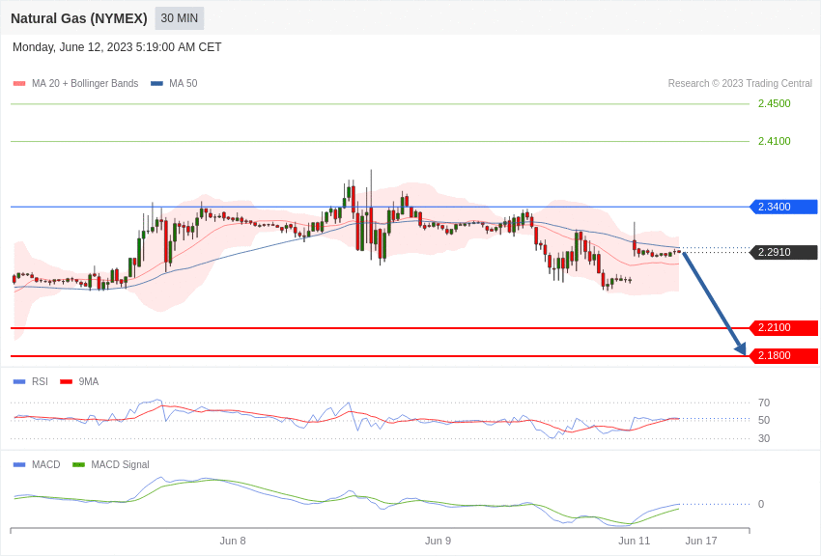Screen dimensions: 821x556
Task: Click the RSI 70 level label
Action: [x=764, y=403]
